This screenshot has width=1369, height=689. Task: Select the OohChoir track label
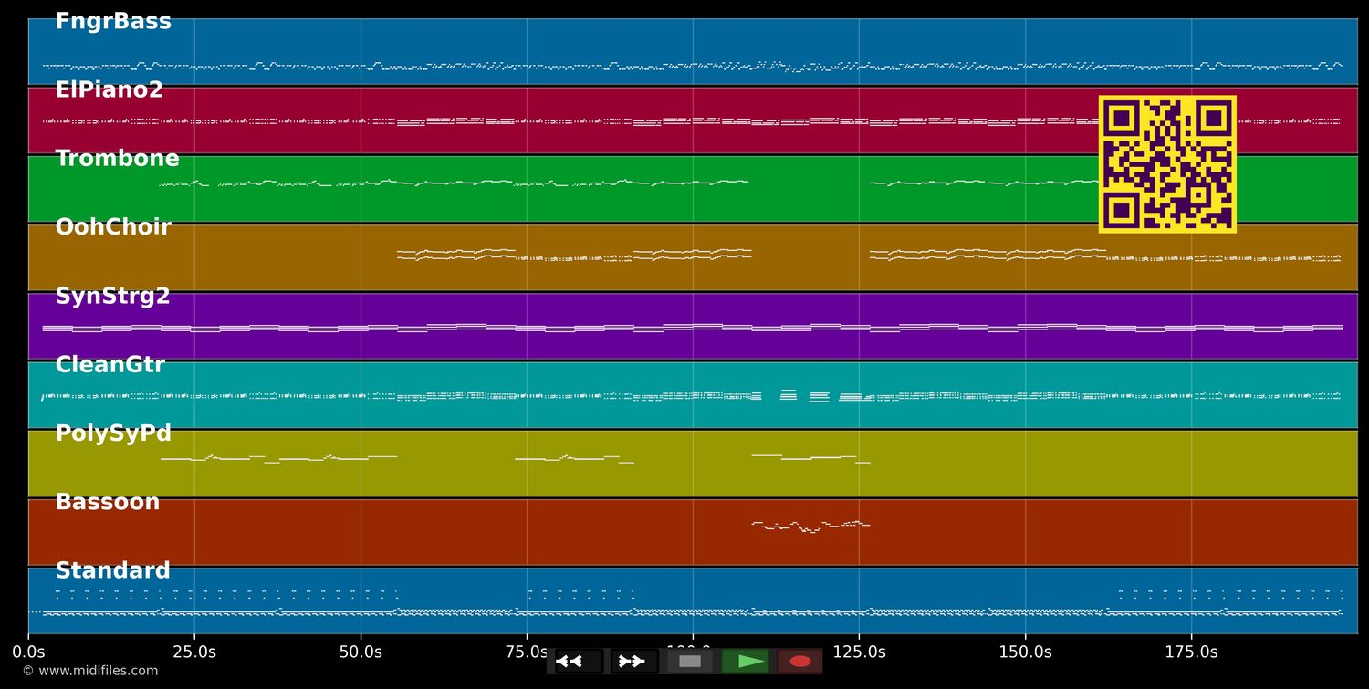coord(113,227)
